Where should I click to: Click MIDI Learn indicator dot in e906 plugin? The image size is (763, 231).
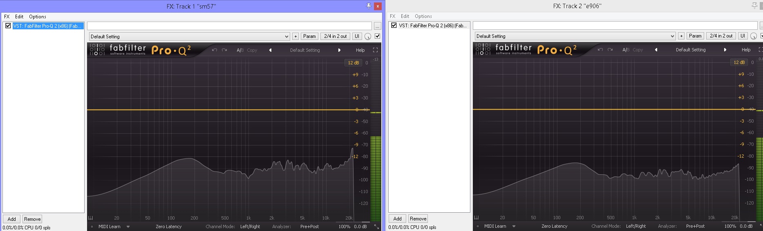point(478,226)
